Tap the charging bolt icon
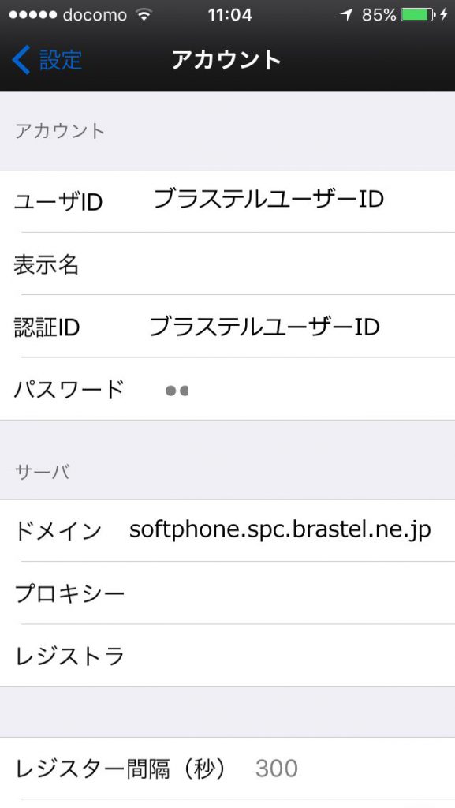The height and width of the screenshot is (808, 455). [x=444, y=14]
